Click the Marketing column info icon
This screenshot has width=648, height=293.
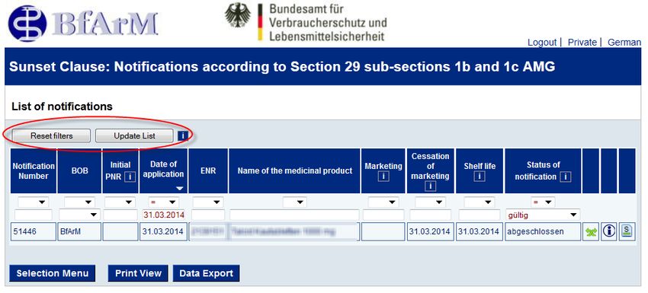pos(383,177)
